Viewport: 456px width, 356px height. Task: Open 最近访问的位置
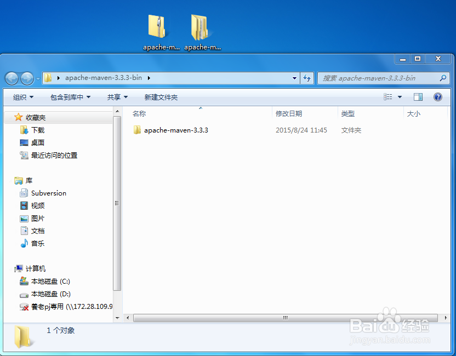54,155
